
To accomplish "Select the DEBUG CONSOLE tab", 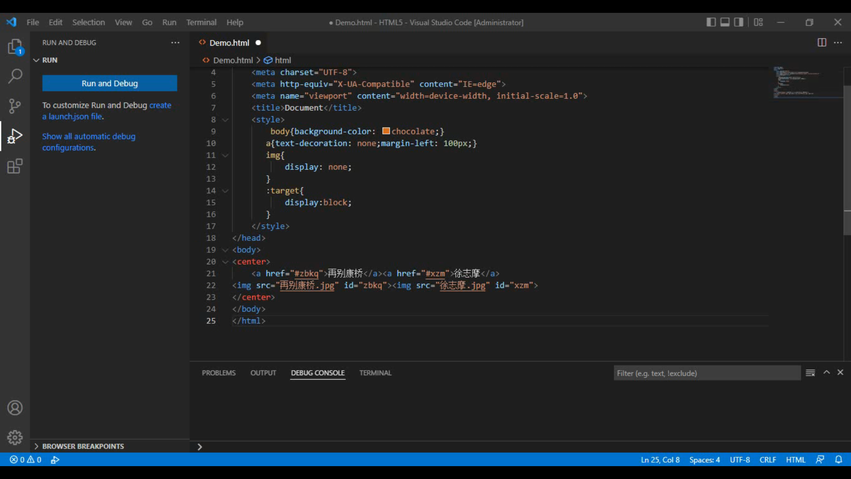I will click(318, 373).
